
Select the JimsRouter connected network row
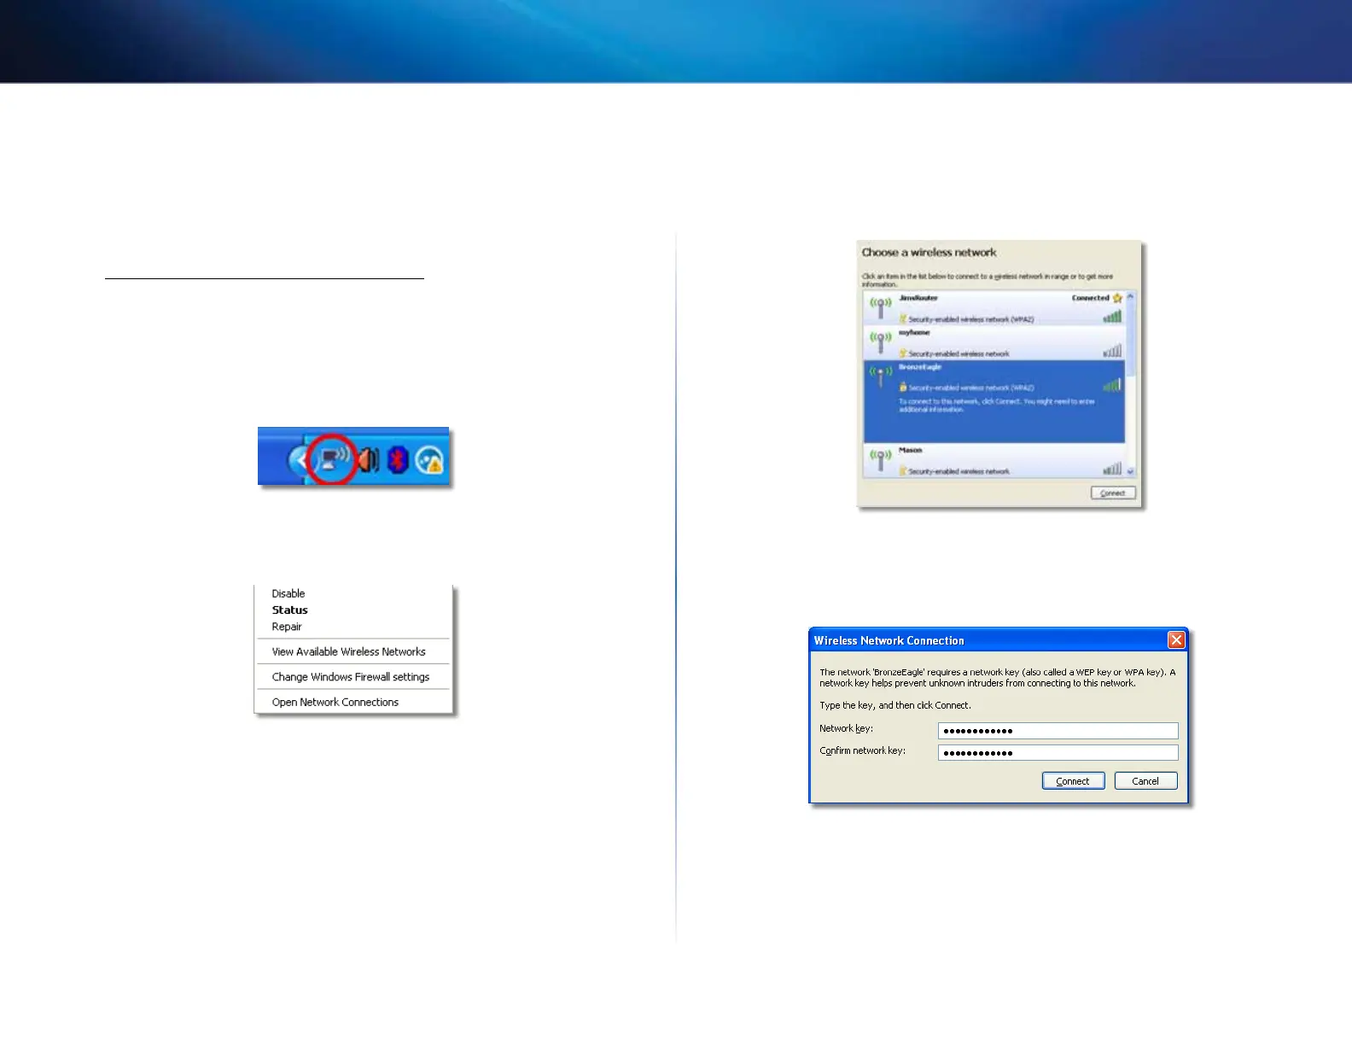[x=994, y=308]
